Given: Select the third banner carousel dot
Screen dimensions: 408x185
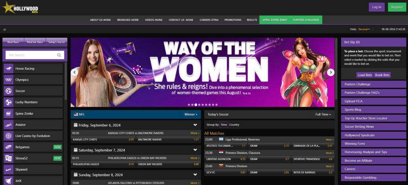Looking at the screenshot, I should coord(196,105).
